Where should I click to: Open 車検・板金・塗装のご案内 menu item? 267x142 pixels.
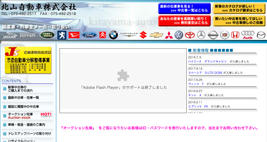[27, 125]
